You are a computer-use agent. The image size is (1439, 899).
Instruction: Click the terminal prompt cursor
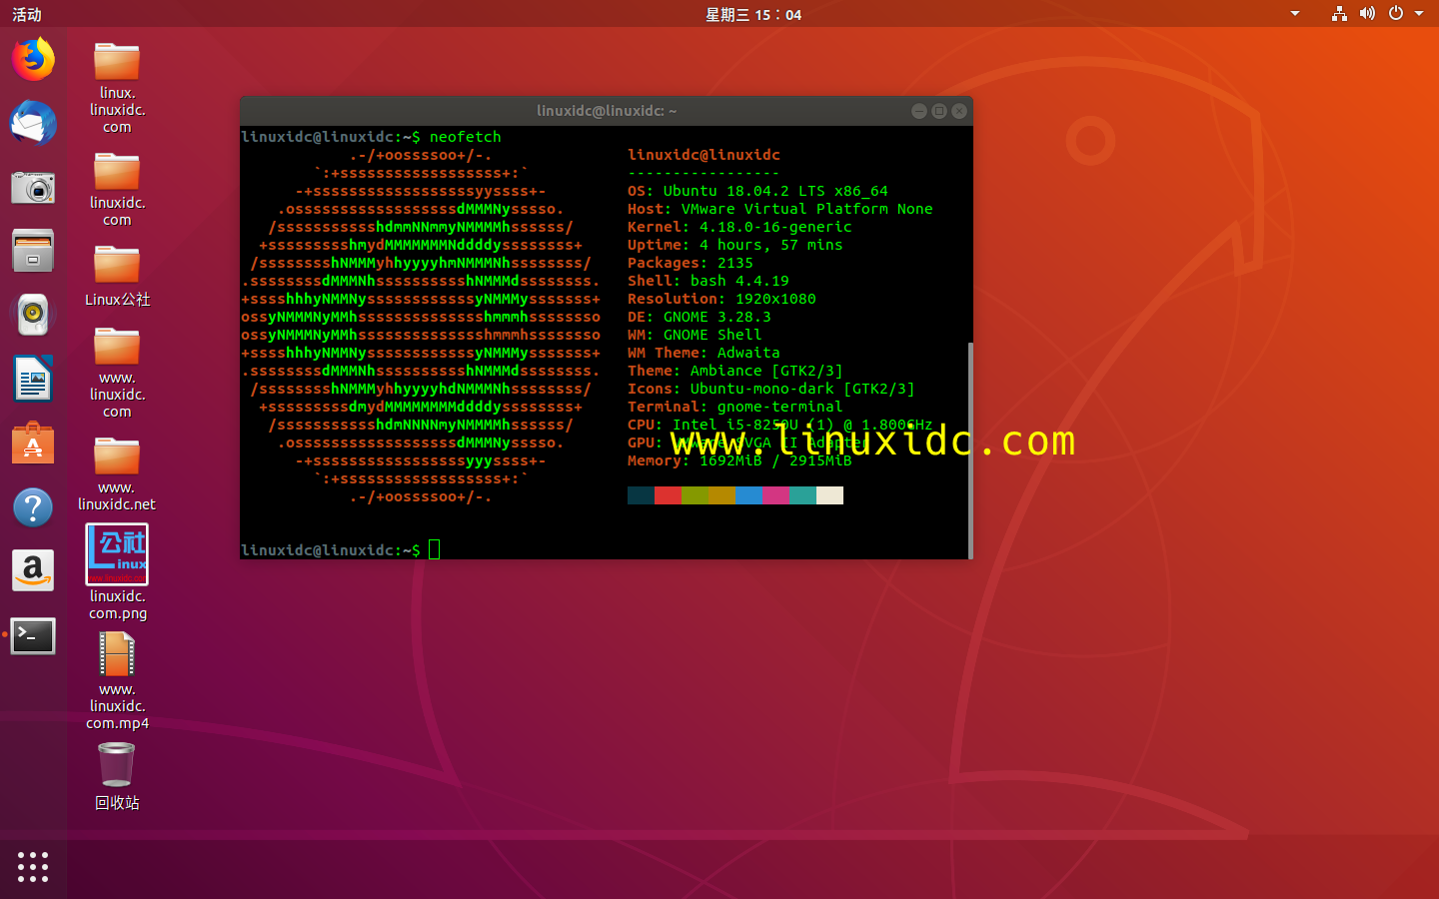pyautogui.click(x=435, y=549)
